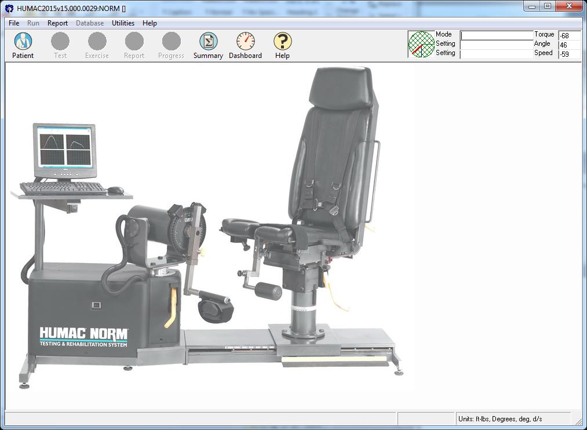The image size is (587, 430).
Task: Open the Report menu
Action: tap(57, 23)
